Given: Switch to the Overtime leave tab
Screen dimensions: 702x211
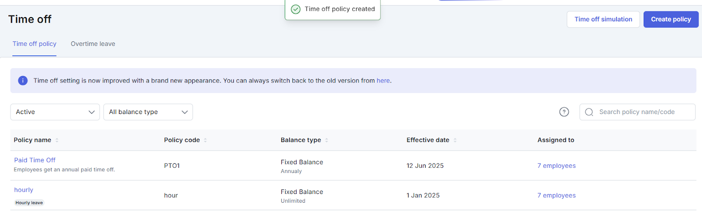Looking at the screenshot, I should 93,44.
